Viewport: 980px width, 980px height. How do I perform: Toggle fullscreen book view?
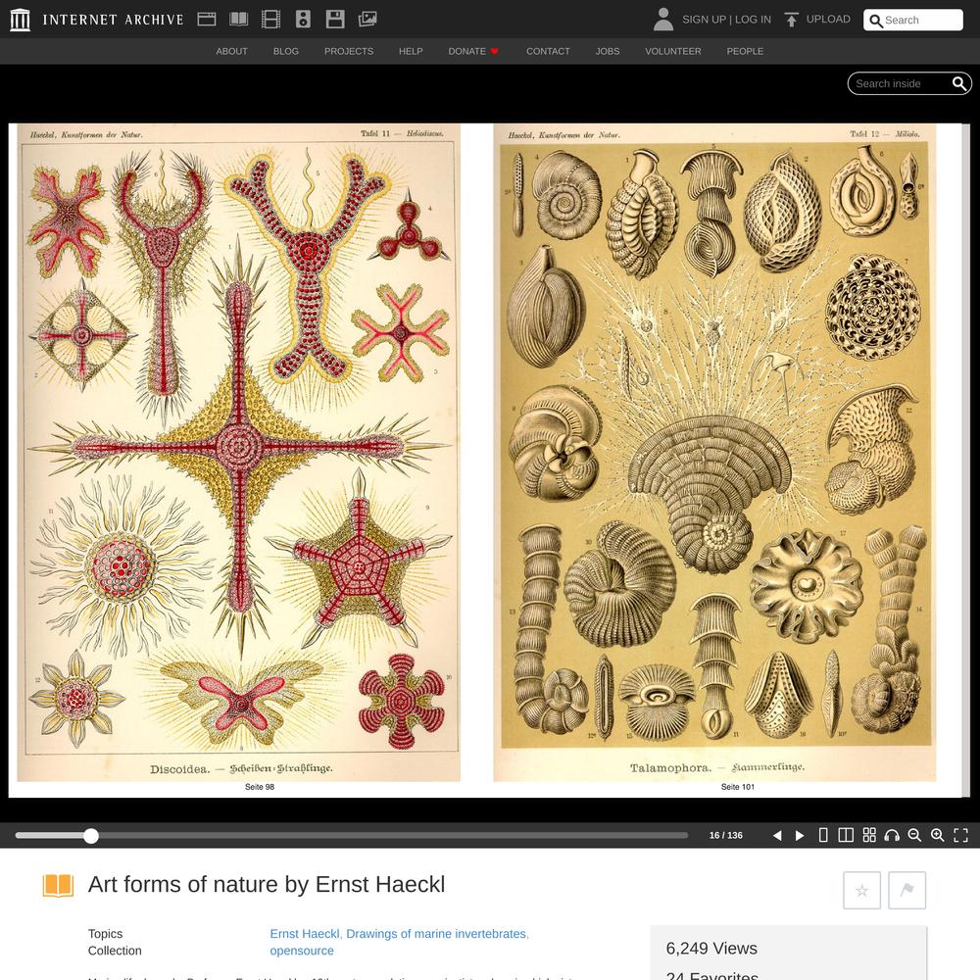(960, 836)
